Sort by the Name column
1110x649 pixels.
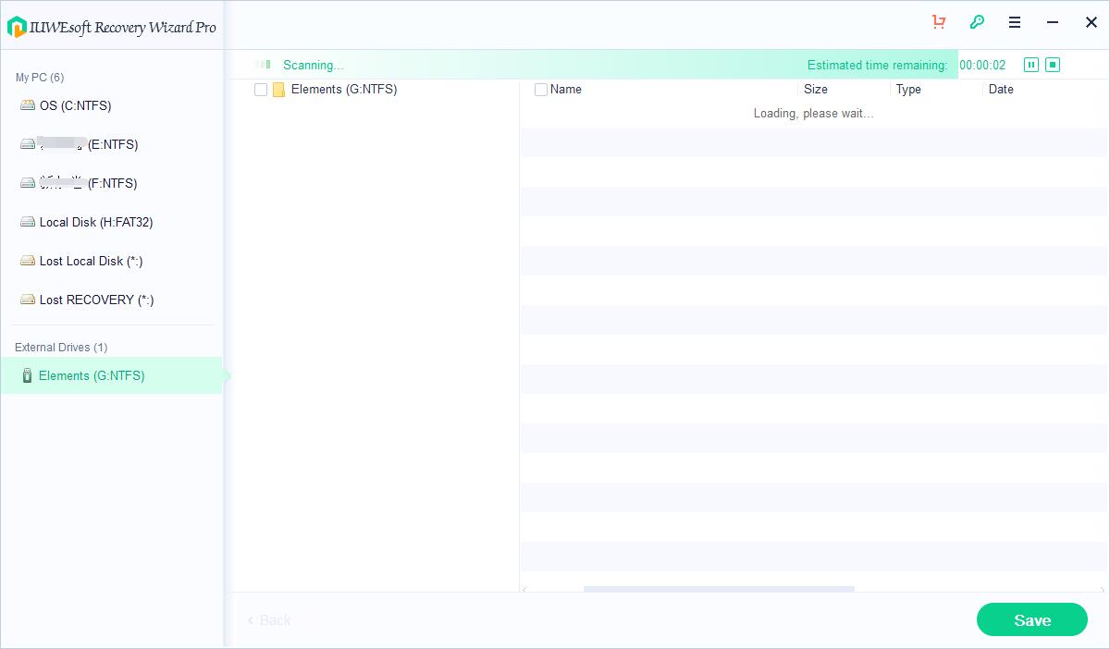click(565, 90)
